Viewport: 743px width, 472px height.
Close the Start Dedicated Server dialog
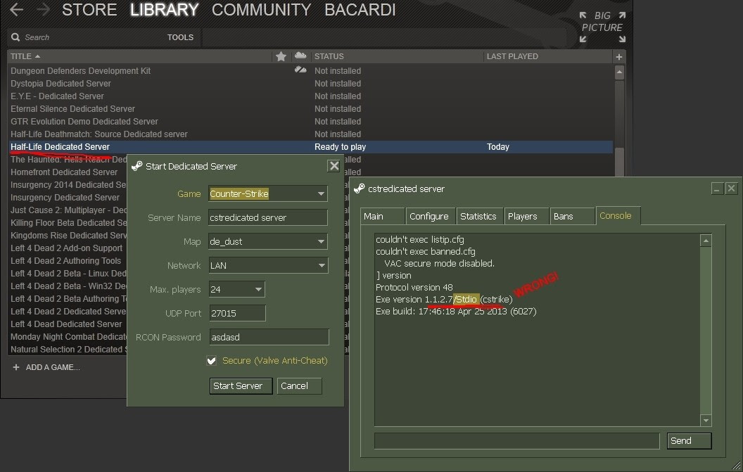pos(334,166)
